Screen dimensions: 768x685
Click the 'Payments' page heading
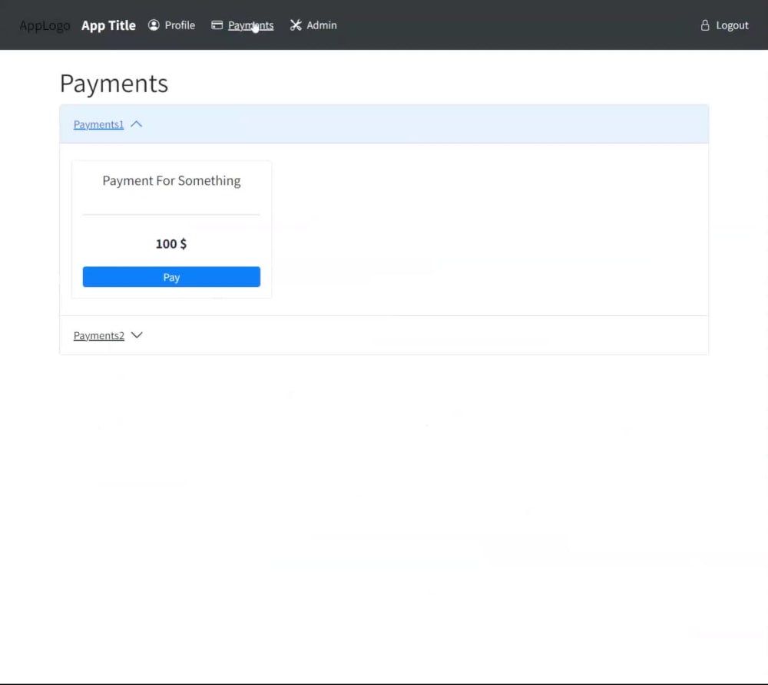[114, 83]
